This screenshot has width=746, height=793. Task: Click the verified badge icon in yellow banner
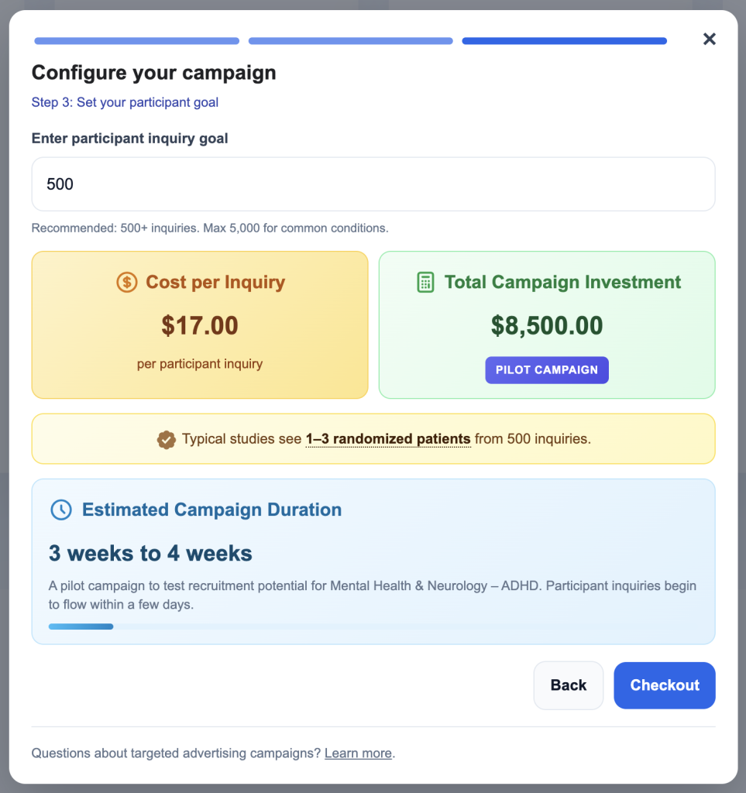pyautogui.click(x=166, y=438)
